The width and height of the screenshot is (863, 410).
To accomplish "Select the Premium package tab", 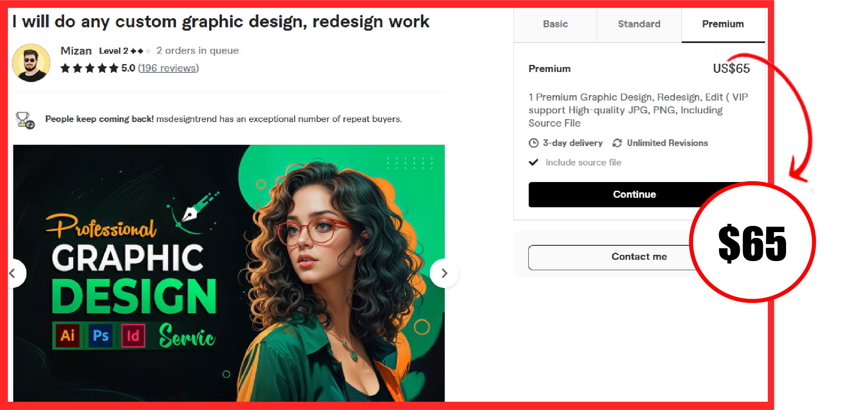I will click(x=723, y=24).
